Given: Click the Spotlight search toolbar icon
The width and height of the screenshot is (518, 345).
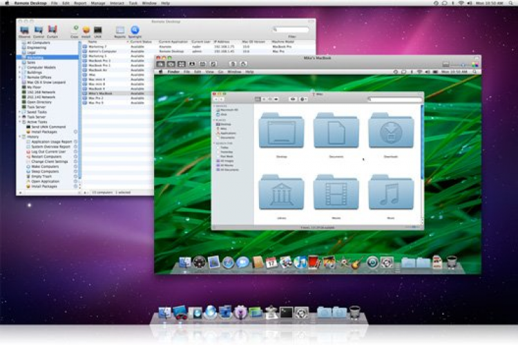Looking at the screenshot, I should pyautogui.click(x=135, y=30).
